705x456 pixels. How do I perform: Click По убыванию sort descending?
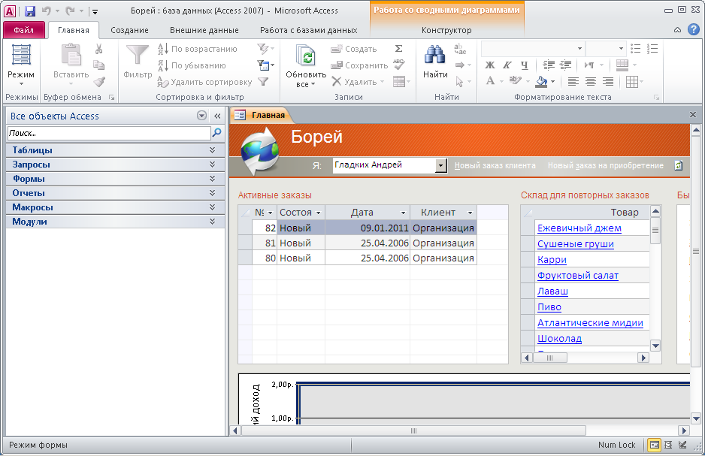tap(192, 65)
